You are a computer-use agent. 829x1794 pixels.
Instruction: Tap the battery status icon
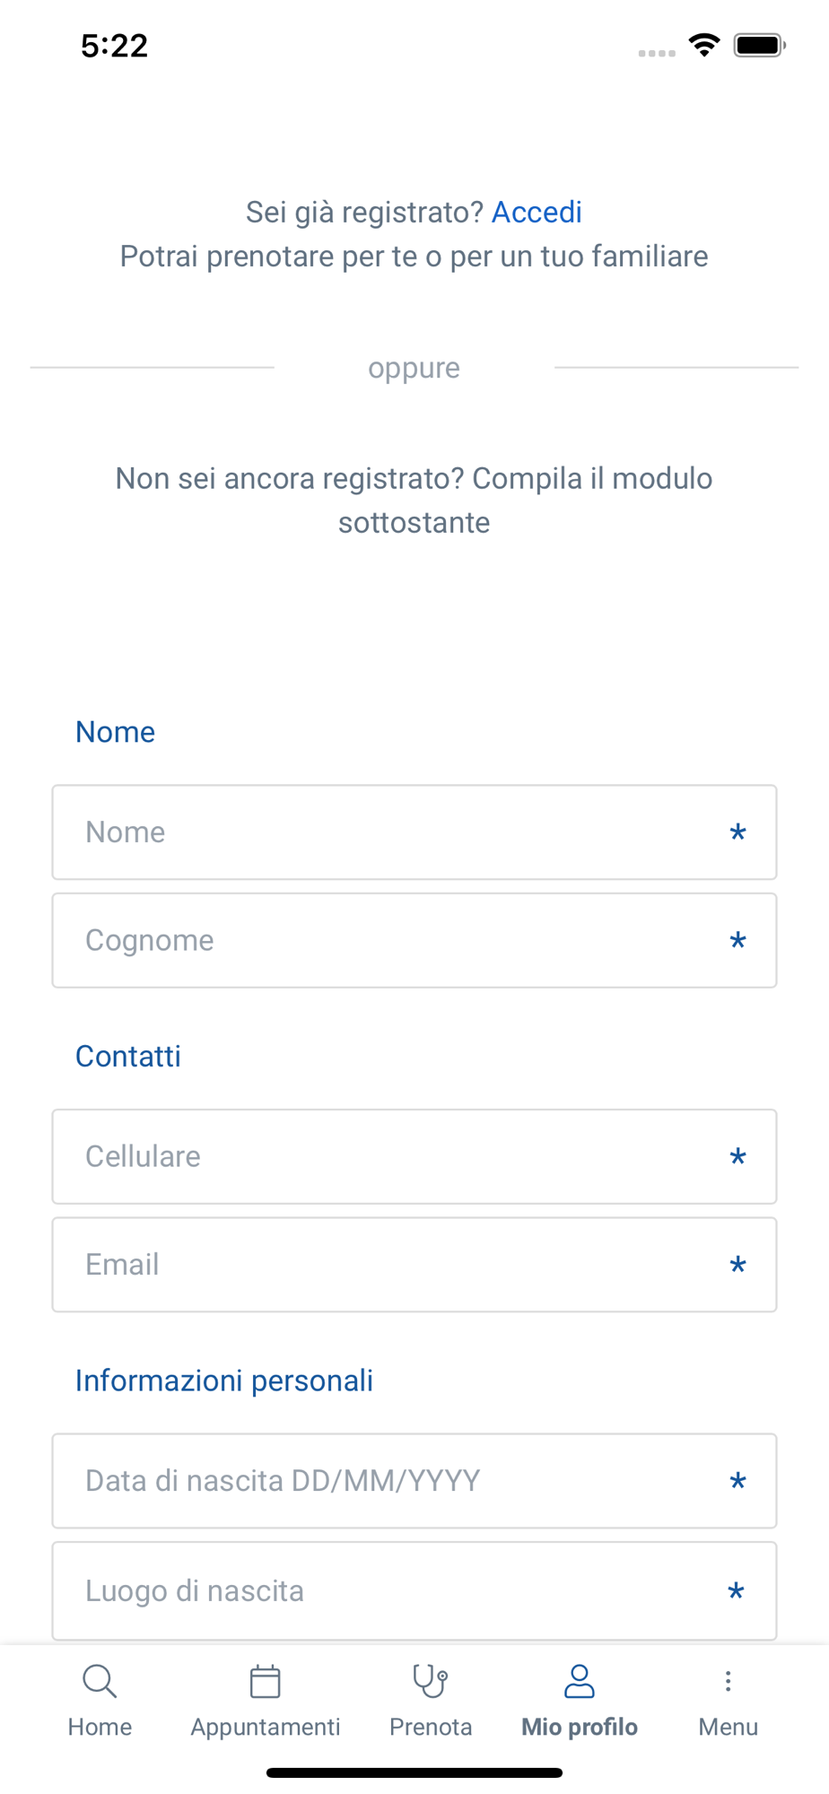(759, 45)
